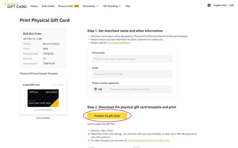Screen dimensions: 238x148
Task: Change the USD currency setting
Action: click(x=232, y=5)
